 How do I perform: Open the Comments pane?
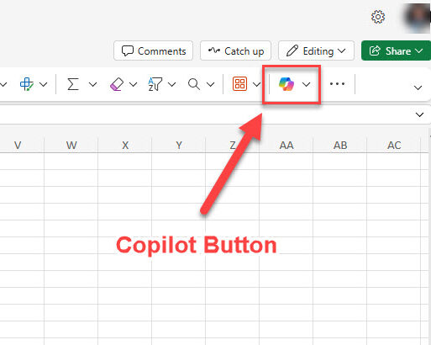(x=154, y=50)
